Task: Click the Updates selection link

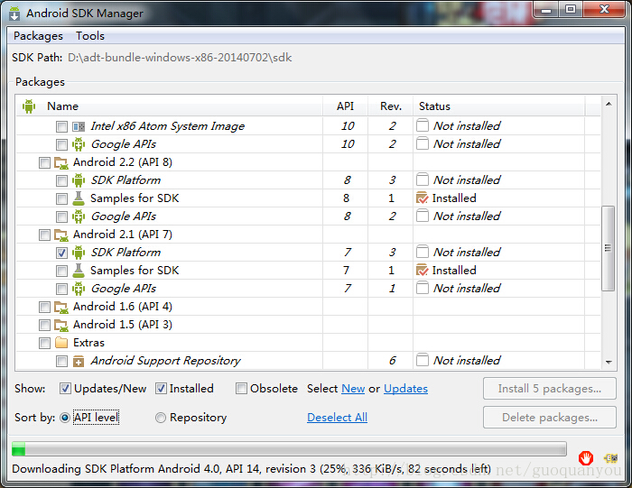Action: (405, 389)
